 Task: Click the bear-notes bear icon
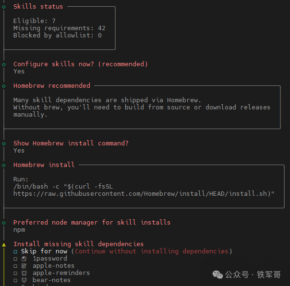pos(24,280)
